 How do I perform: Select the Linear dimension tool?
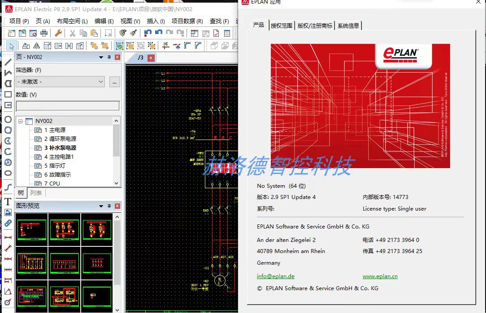tap(8, 237)
